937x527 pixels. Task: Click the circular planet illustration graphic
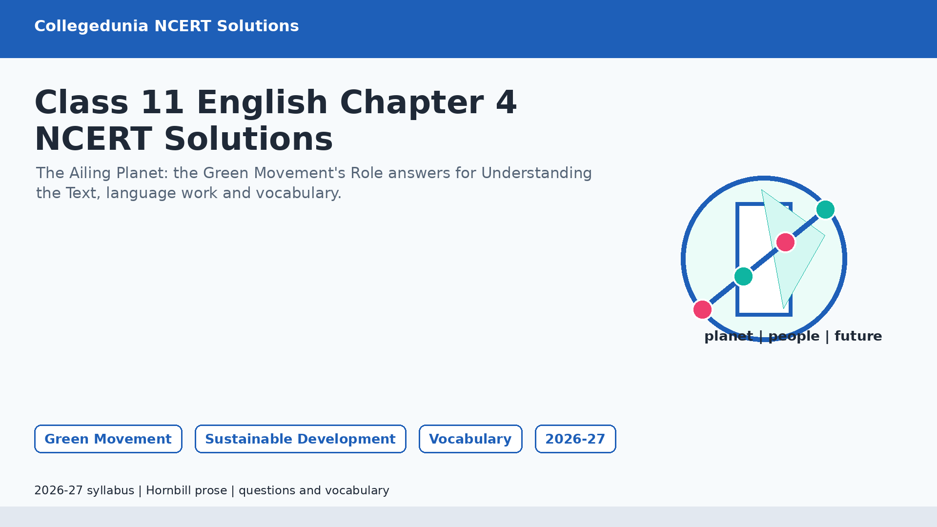(764, 259)
